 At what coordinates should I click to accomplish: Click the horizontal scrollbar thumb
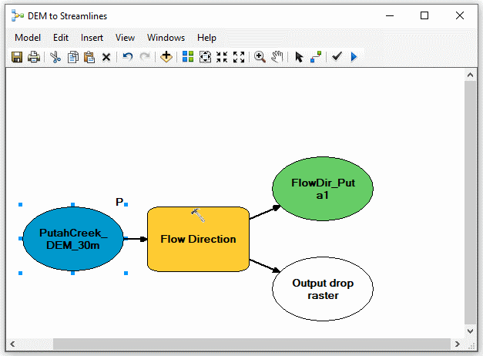point(252,344)
